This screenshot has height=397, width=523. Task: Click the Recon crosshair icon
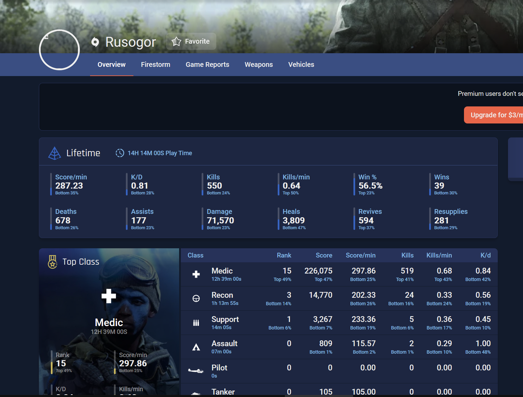tap(196, 298)
